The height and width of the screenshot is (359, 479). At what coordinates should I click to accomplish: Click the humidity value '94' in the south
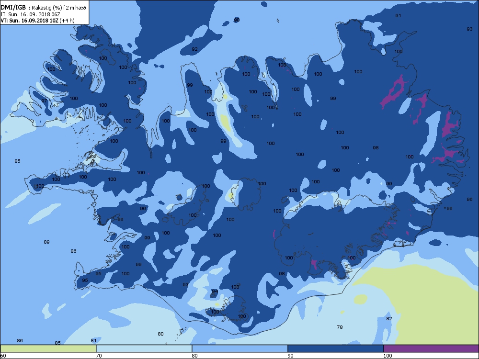(215, 292)
